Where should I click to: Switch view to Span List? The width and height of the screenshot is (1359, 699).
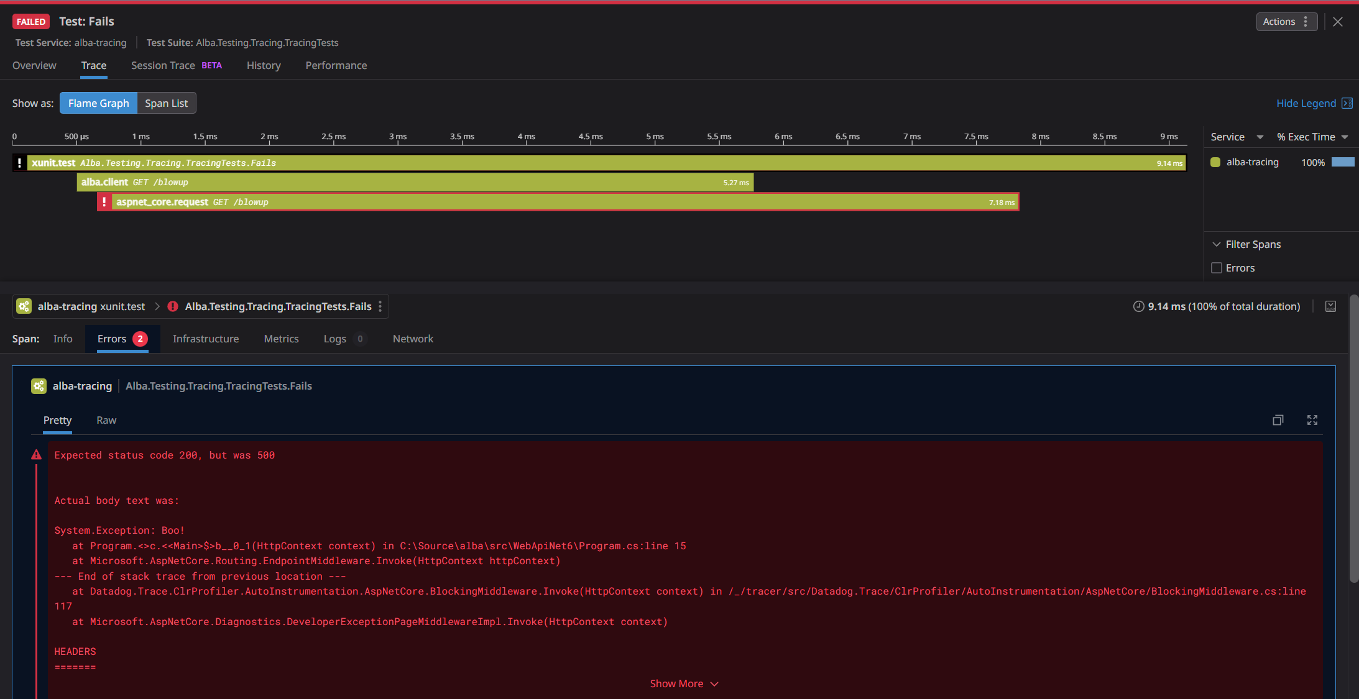click(x=166, y=103)
